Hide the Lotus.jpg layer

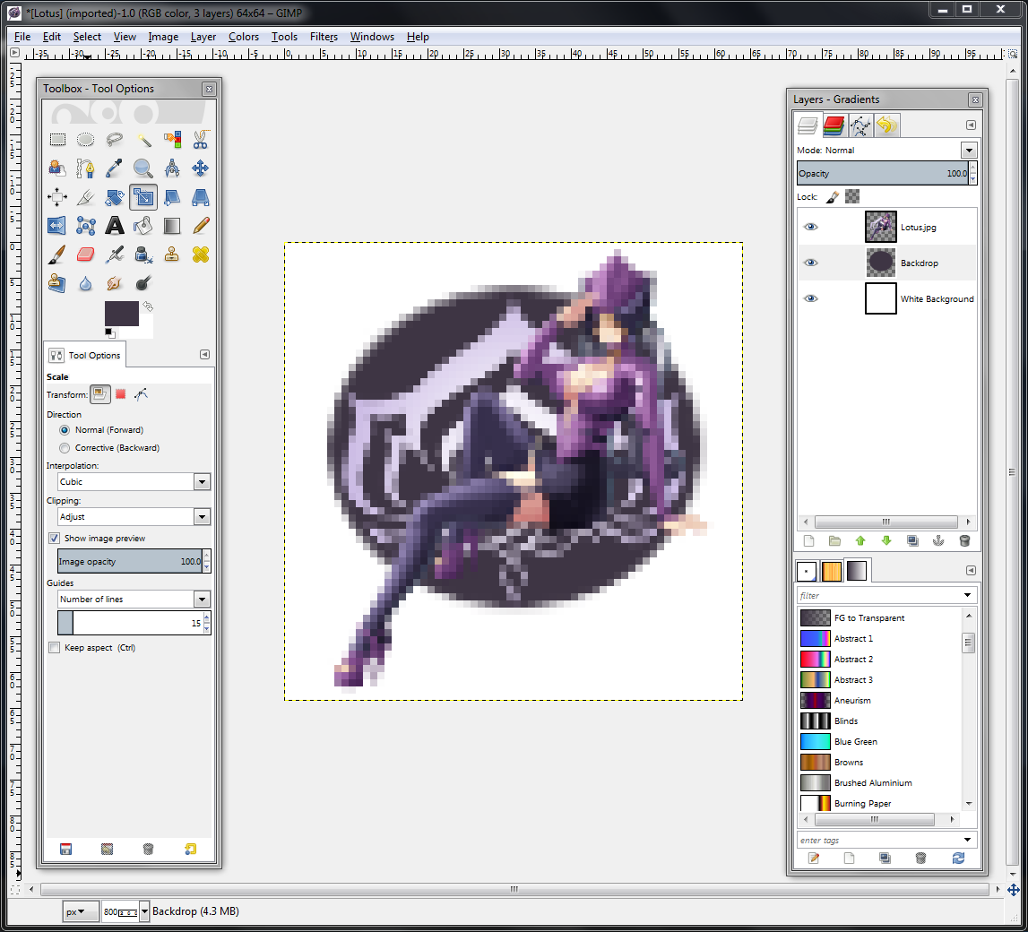click(x=811, y=227)
